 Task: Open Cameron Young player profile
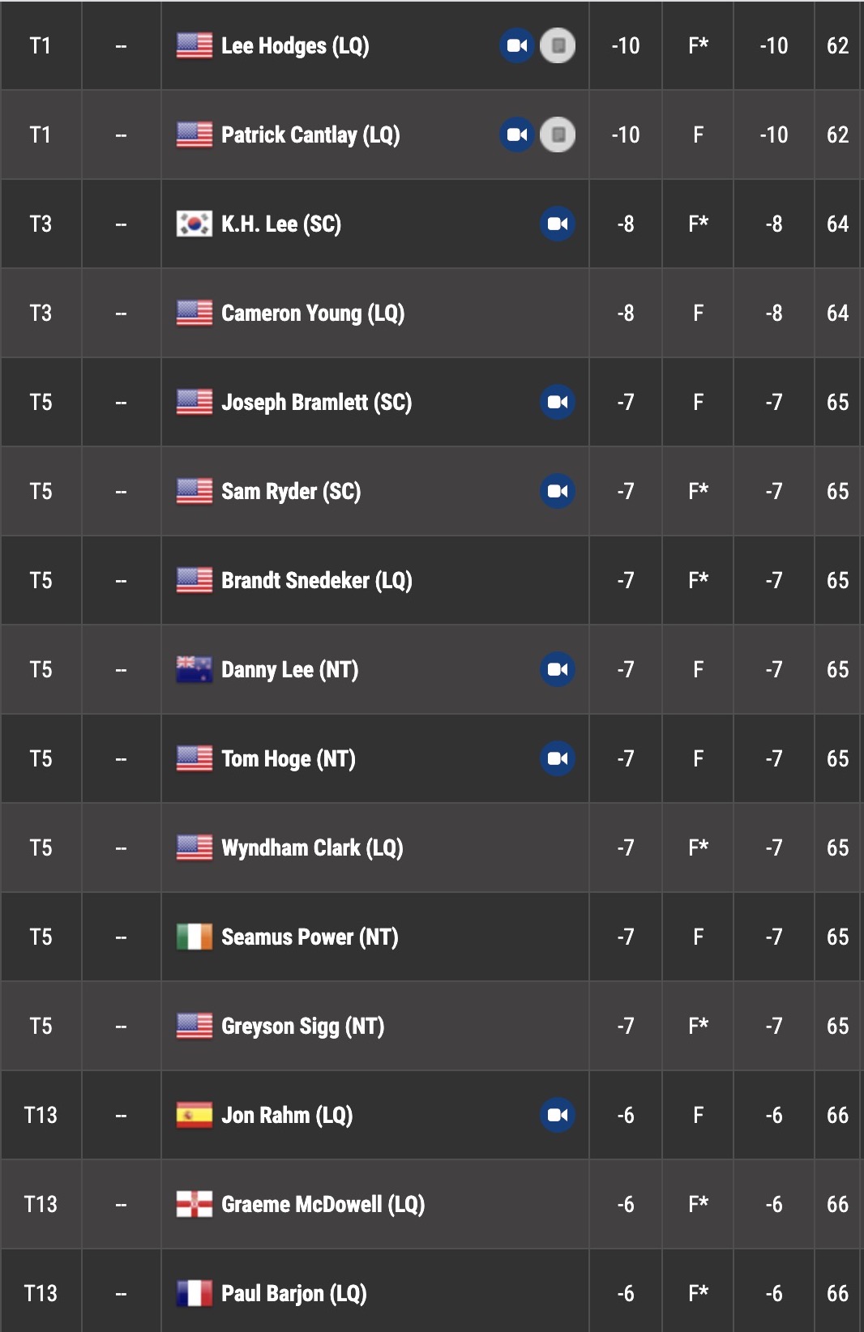(313, 314)
